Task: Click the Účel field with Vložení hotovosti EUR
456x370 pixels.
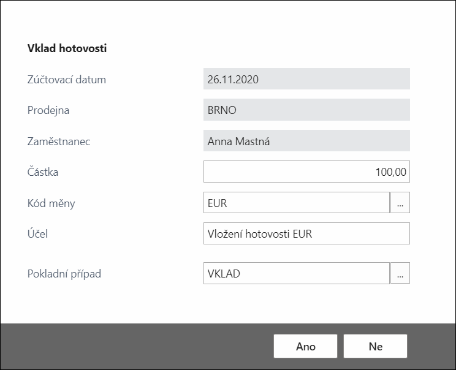Action: tap(306, 233)
